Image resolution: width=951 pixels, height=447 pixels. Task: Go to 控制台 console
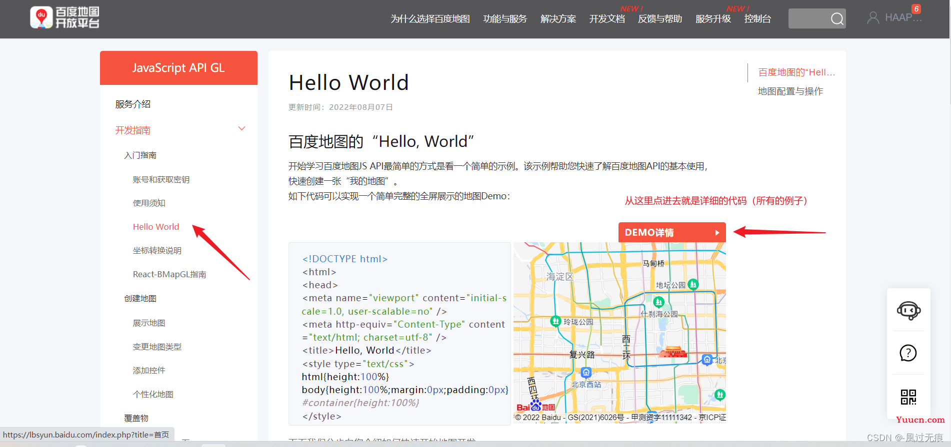[x=757, y=19]
